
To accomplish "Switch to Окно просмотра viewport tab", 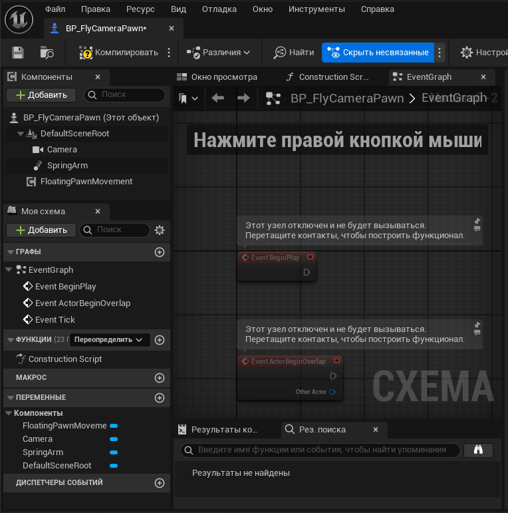I will [217, 77].
